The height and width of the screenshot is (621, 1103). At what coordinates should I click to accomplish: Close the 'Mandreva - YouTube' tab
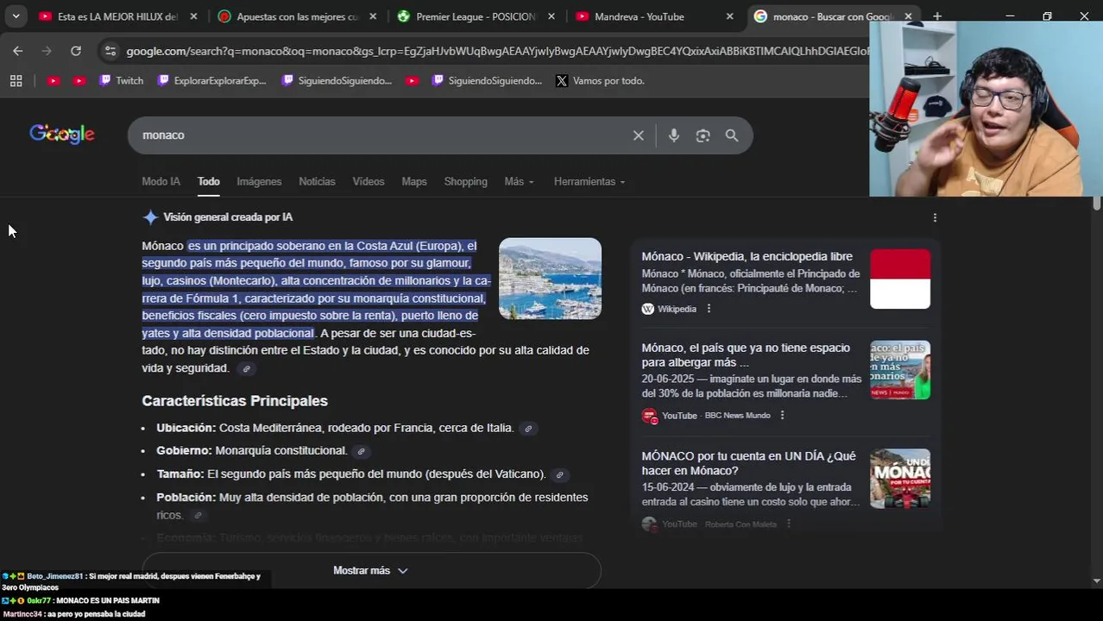pyautogui.click(x=730, y=16)
